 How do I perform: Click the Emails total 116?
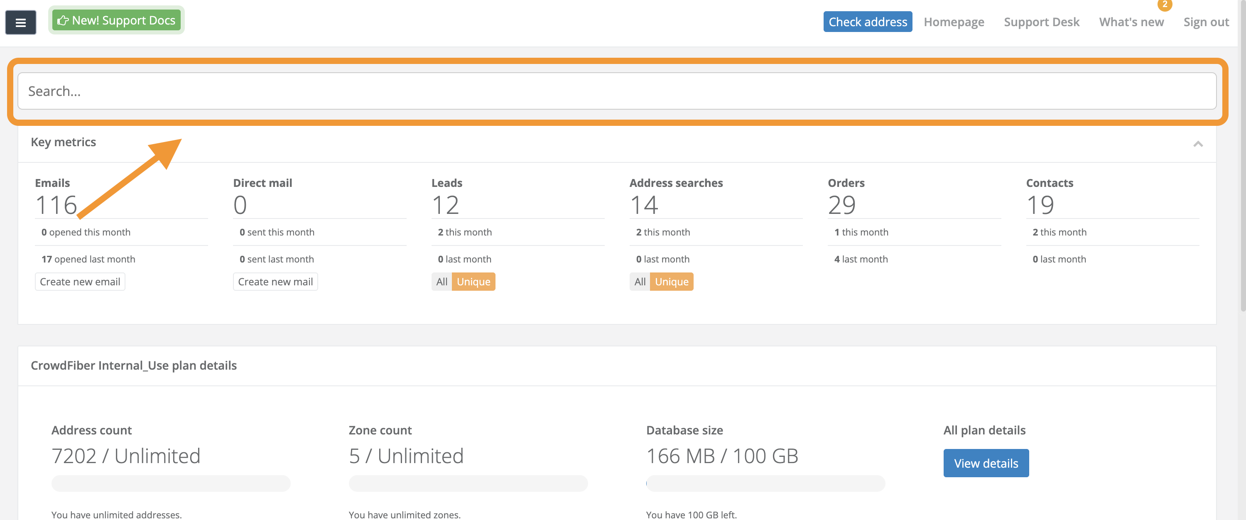56,205
